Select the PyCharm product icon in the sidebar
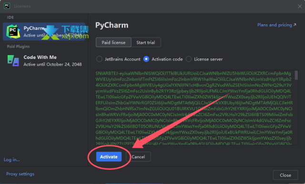Screen dimensions: 305x184 [13, 31]
